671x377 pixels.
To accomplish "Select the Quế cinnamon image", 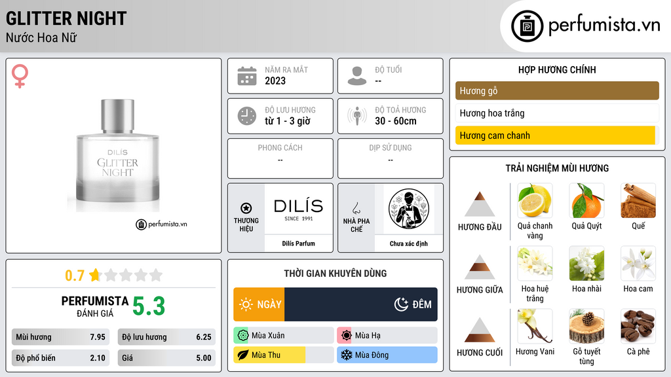I will pyautogui.click(x=638, y=200).
